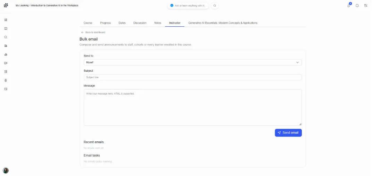Click the user avatar at bottom-left
This screenshot has width=372, height=176.
[x=6, y=170]
